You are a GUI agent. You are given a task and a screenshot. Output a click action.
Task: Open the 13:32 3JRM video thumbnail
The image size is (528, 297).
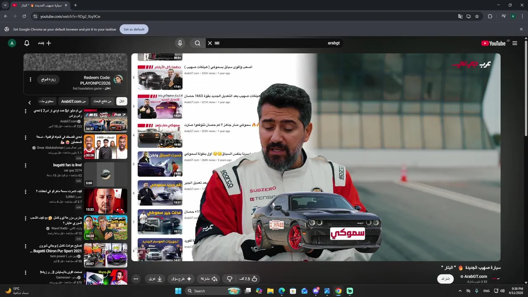point(106,201)
